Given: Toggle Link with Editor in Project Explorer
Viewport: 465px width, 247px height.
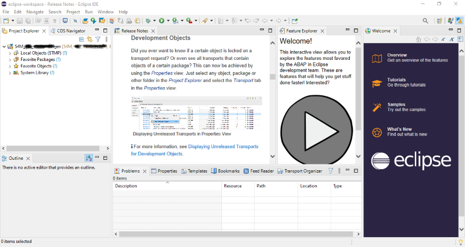Looking at the screenshot, I should tap(90, 39).
